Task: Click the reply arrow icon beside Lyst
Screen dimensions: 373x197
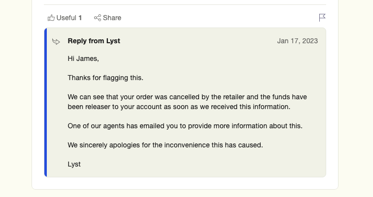Action: point(56,42)
